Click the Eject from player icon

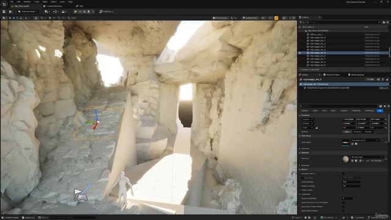[x=89, y=12]
